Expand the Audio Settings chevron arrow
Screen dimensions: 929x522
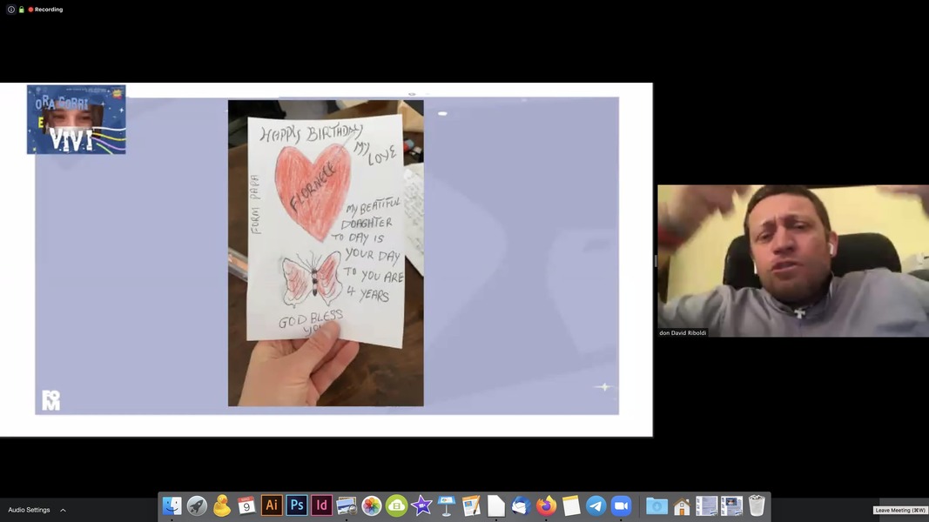pos(63,510)
